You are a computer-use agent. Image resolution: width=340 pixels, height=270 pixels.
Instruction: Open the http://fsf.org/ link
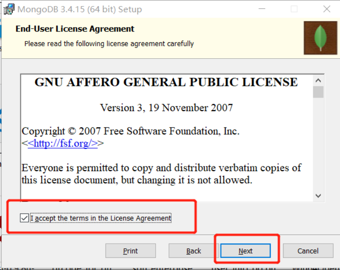(x=62, y=143)
